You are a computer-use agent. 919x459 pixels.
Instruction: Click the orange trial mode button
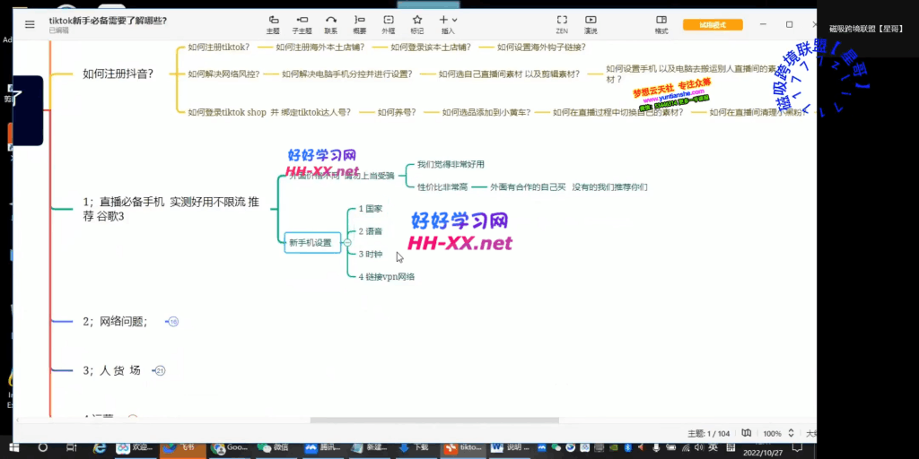713,24
